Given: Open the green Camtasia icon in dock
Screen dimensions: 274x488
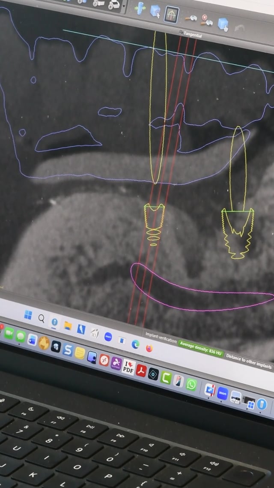Looking at the screenshot, I should 166,377.
